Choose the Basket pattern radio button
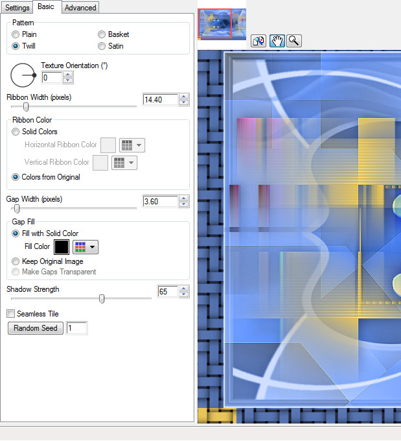 click(x=102, y=34)
